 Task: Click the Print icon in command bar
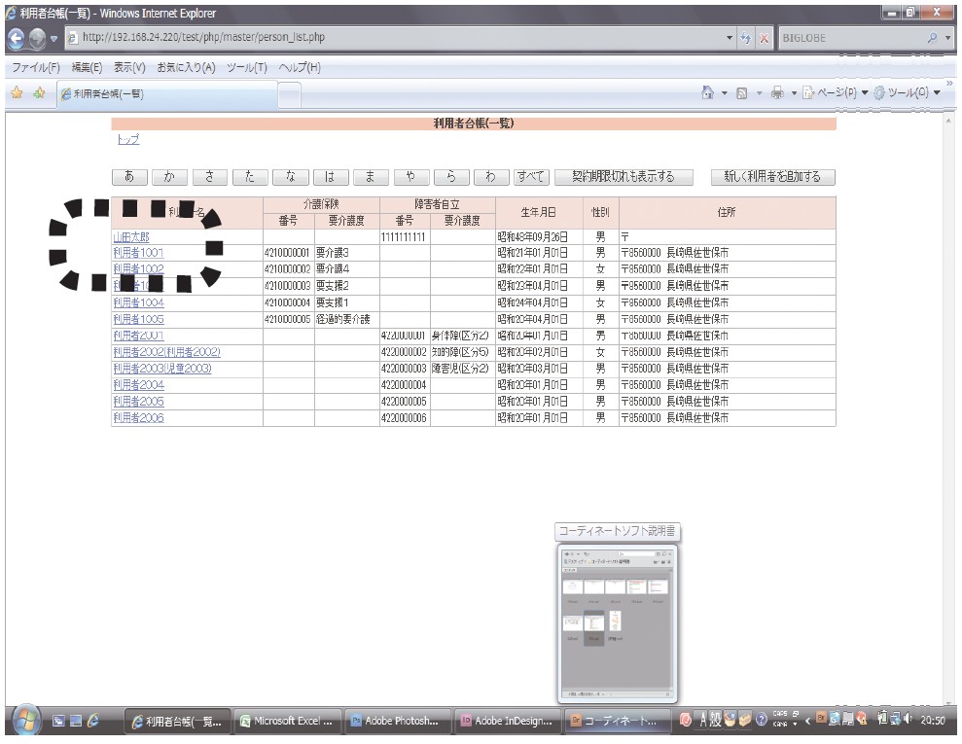(x=777, y=93)
